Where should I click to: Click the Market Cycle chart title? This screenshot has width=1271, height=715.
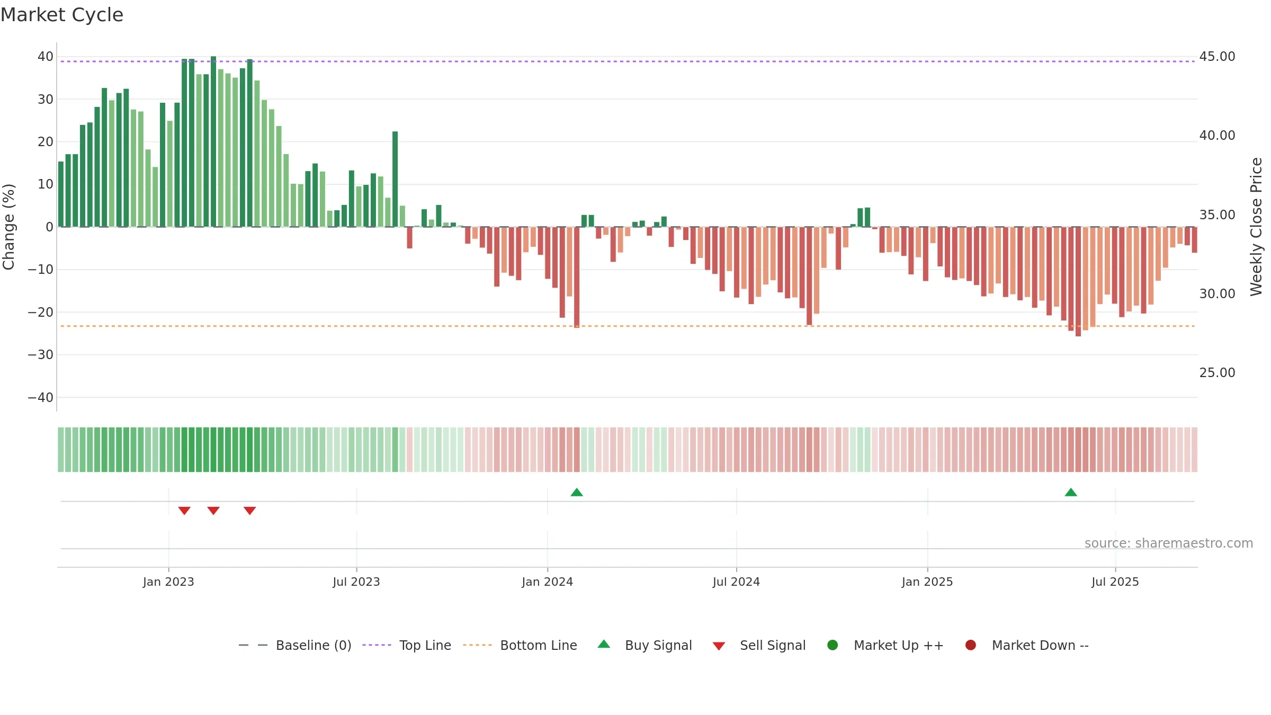coord(62,15)
